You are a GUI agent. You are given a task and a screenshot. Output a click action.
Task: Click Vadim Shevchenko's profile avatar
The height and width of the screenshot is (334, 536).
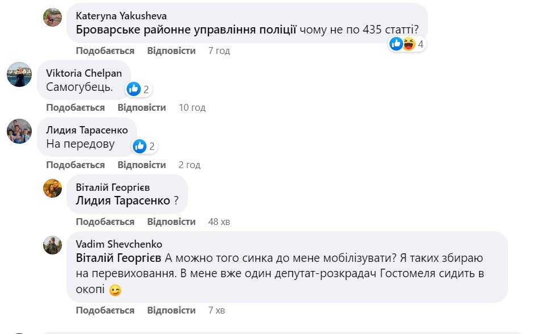point(53,245)
